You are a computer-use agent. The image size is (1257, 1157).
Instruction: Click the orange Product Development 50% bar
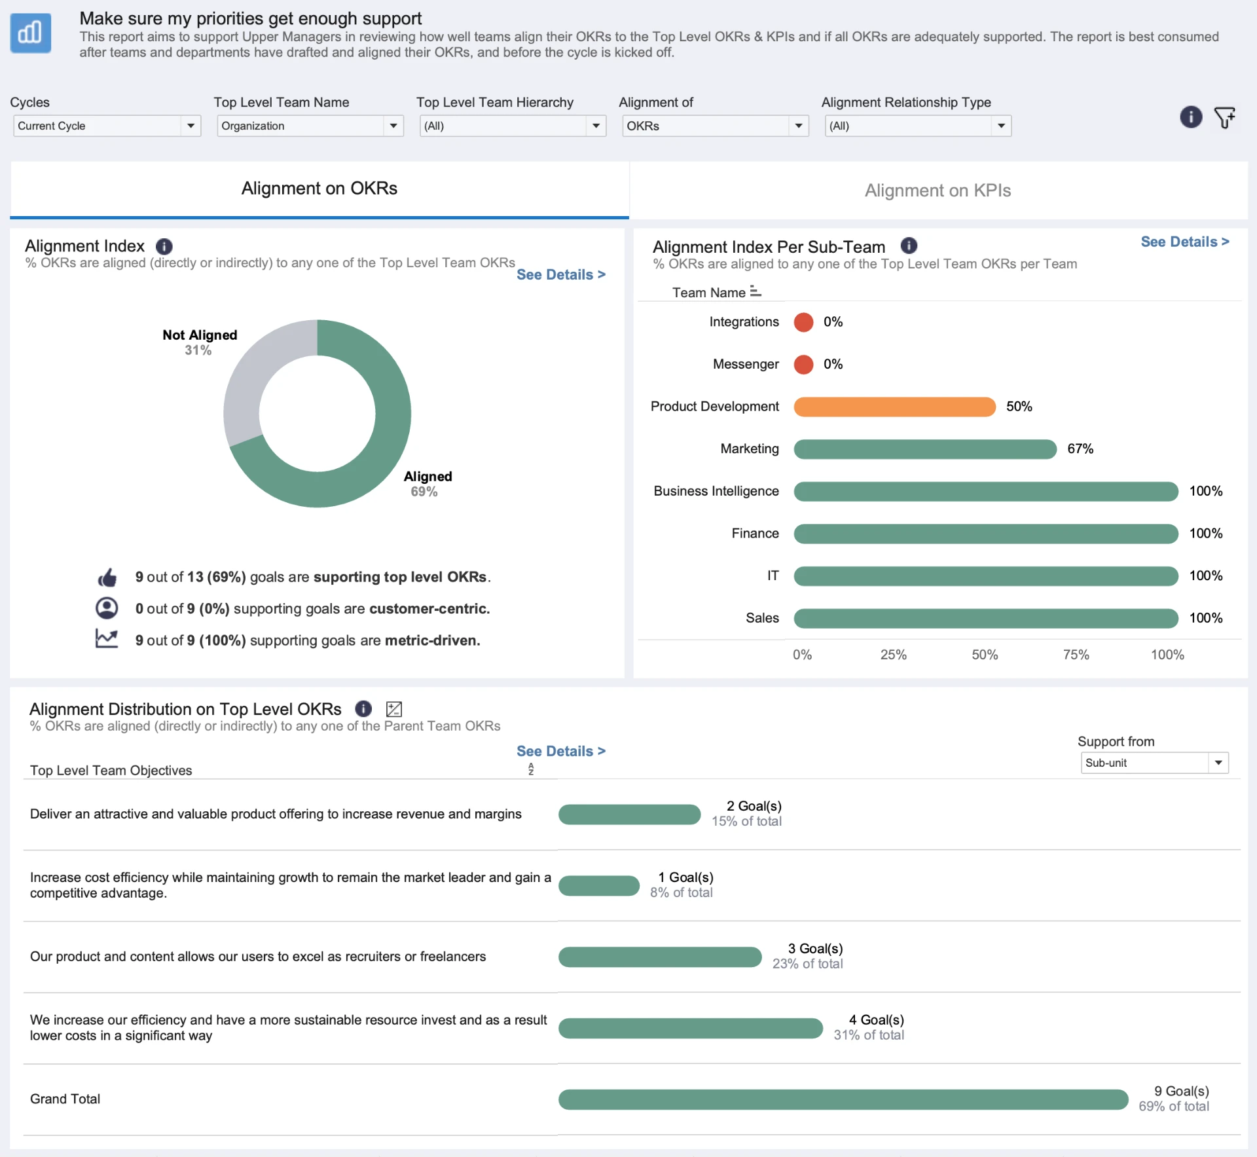(894, 407)
